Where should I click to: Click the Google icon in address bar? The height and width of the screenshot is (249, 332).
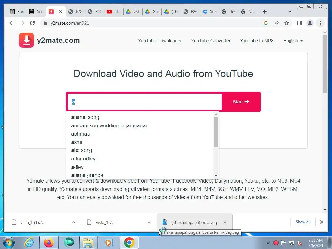266,23
